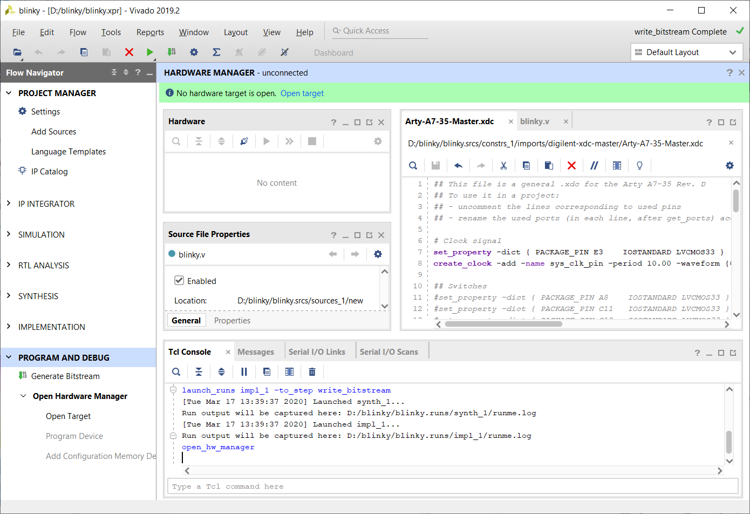Click the lightbulb icon in editor toolbar
750x514 pixels.
pos(639,166)
